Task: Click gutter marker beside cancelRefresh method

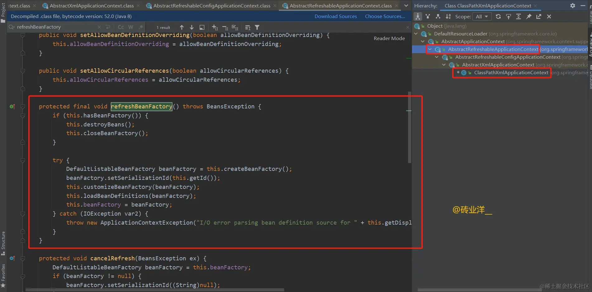Action: click(x=12, y=258)
